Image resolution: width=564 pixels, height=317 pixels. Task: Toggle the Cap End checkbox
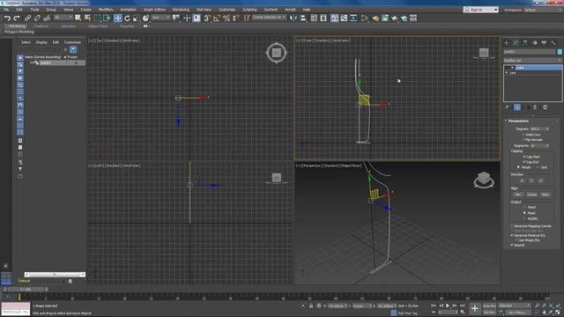coord(524,162)
